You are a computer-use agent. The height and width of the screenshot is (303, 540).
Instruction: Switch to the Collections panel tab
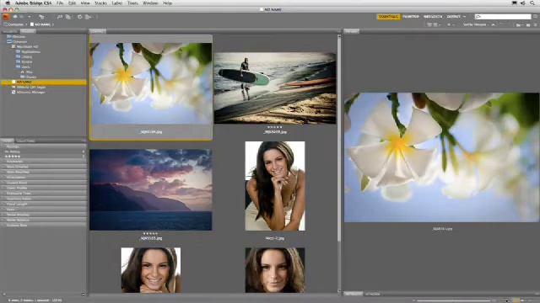point(26,141)
